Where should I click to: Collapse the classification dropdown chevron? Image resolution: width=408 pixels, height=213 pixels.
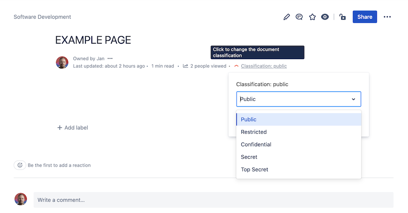tap(353, 99)
